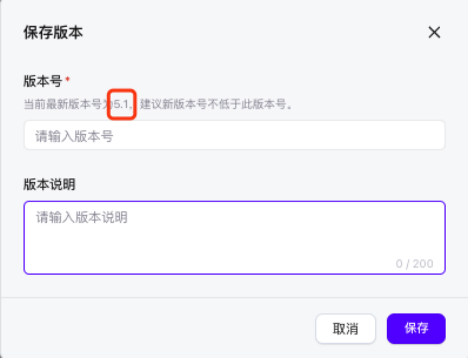468x358 pixels.
Task: Select the 保存版本 dialog title
Action: [x=53, y=32]
